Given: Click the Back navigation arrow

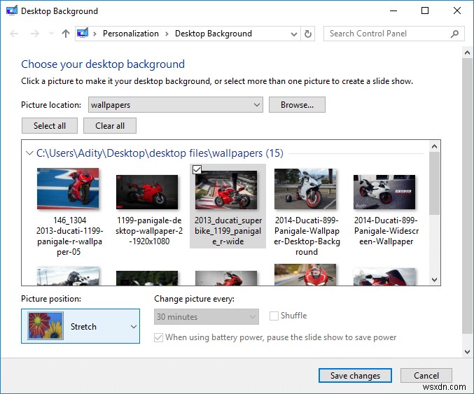Looking at the screenshot, I should tap(15, 34).
